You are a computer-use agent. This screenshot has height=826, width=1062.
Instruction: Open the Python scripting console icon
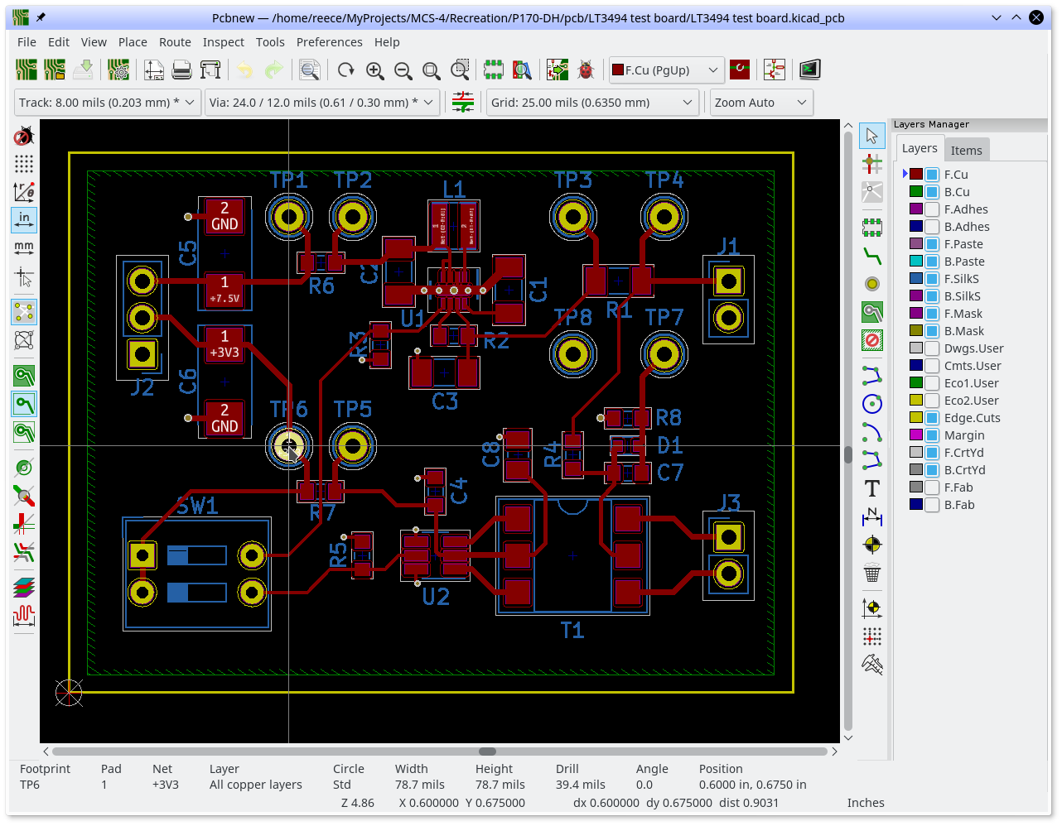click(x=809, y=70)
